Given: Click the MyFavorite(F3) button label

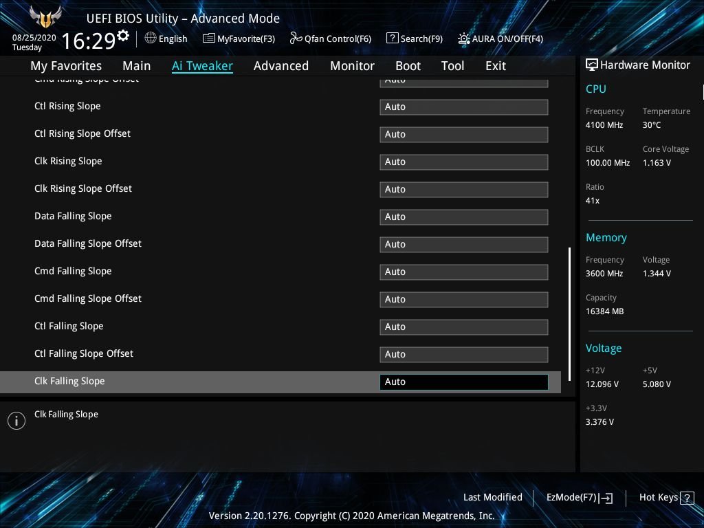Looking at the screenshot, I should (x=246, y=39).
